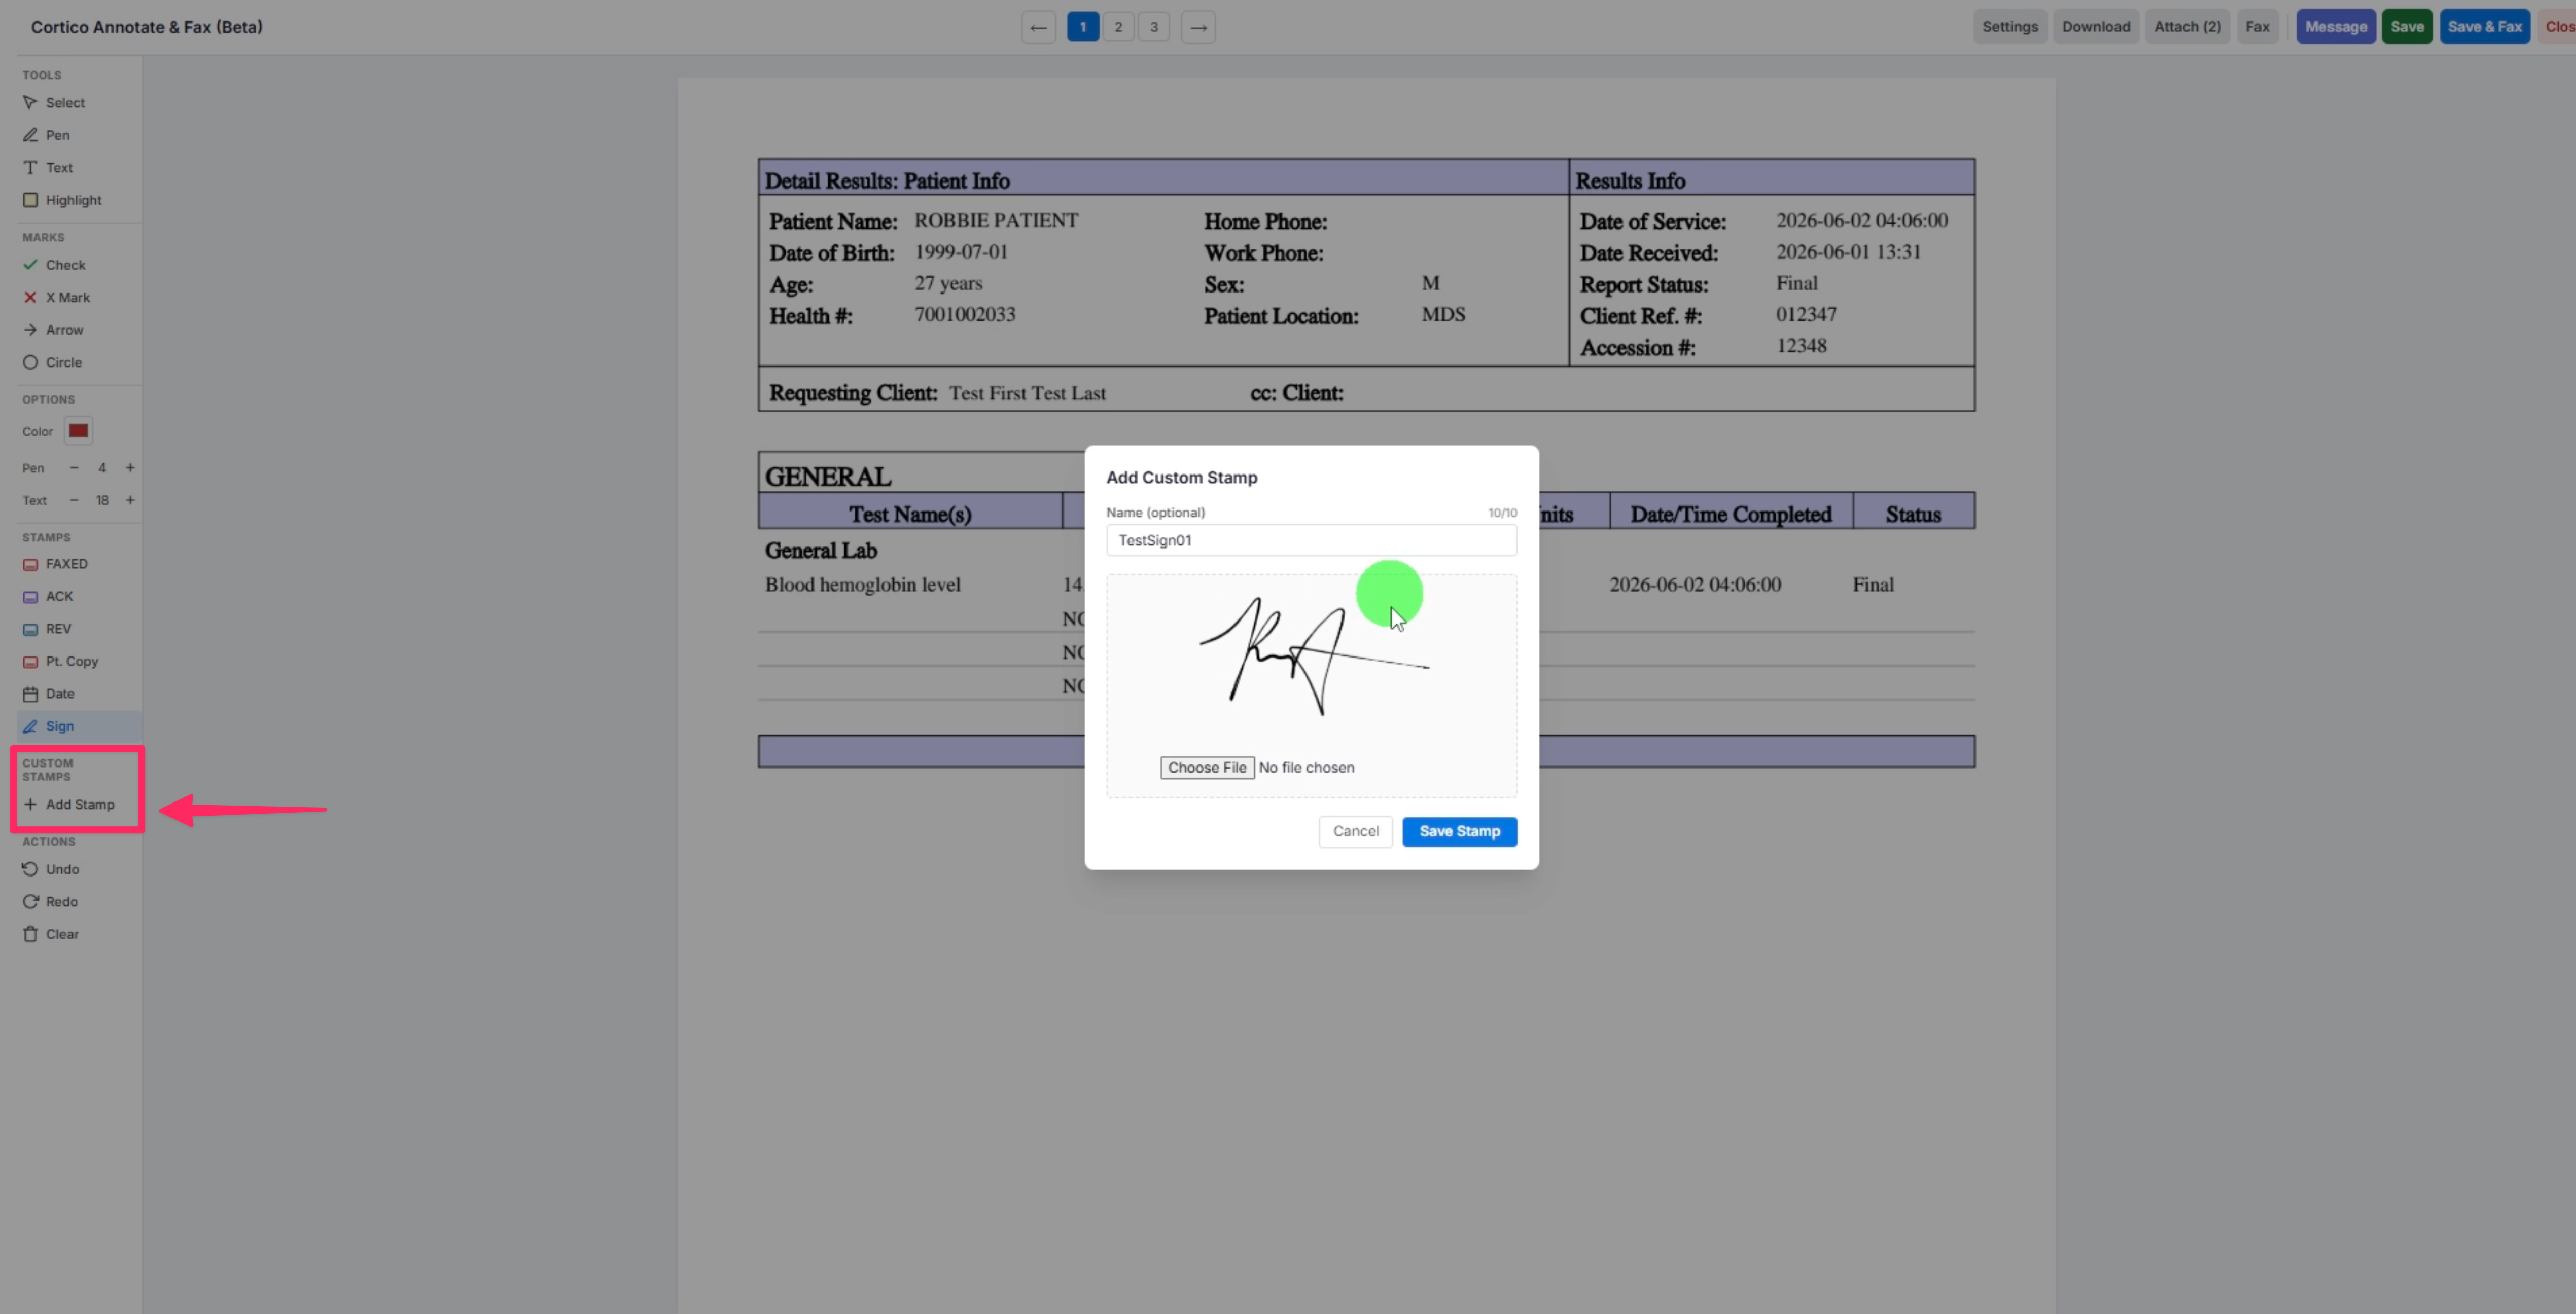Increase the Pen size
This screenshot has height=1314, width=2576.
coord(130,467)
